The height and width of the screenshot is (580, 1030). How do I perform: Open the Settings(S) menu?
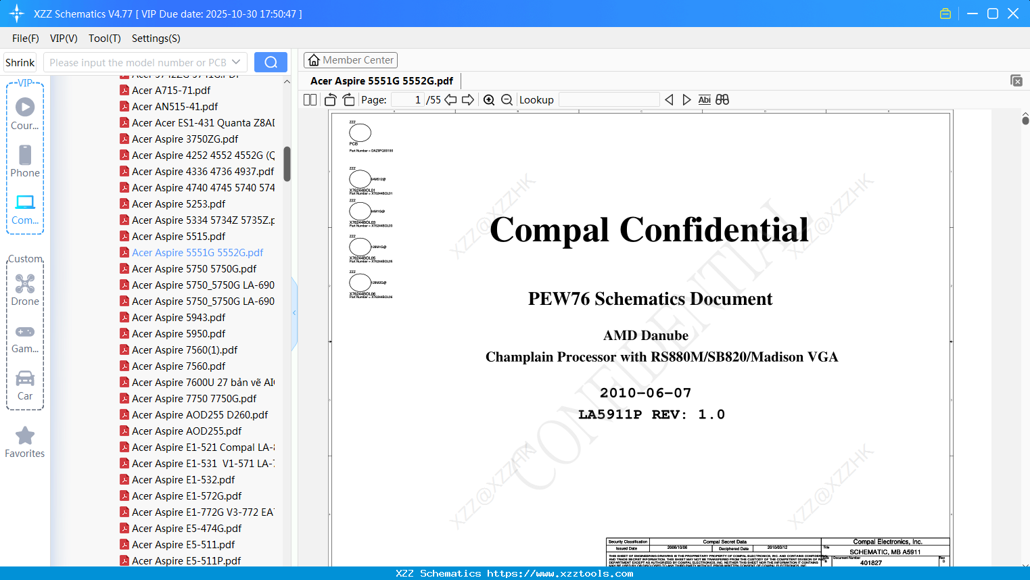pos(156,39)
